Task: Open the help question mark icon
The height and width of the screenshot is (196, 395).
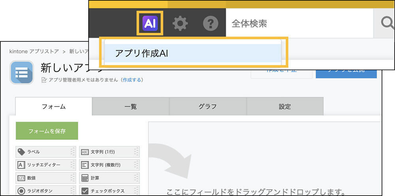Action: point(211,23)
